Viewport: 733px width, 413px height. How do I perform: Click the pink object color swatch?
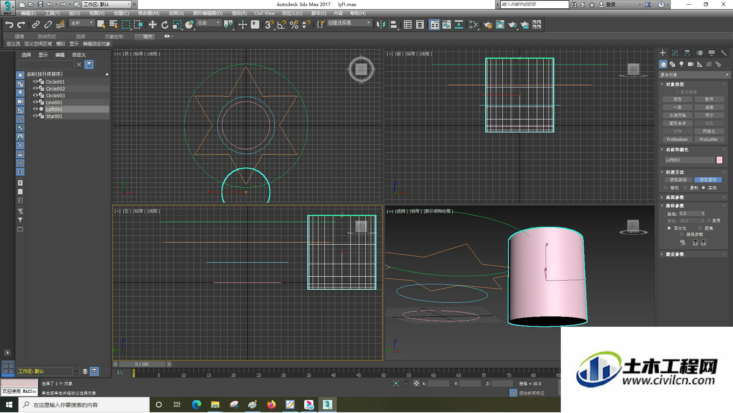point(719,160)
